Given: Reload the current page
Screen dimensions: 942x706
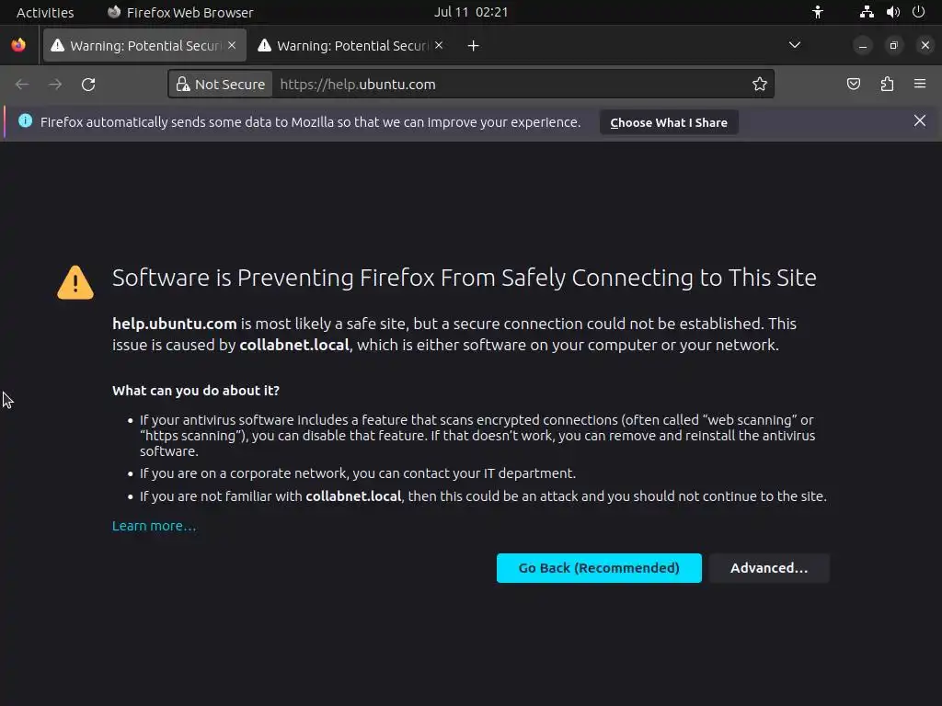Looking at the screenshot, I should tap(88, 84).
